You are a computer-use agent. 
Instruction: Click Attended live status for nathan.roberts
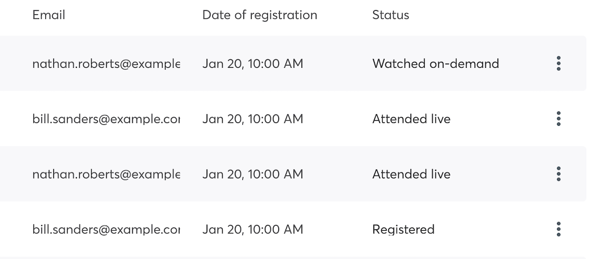[x=411, y=174]
